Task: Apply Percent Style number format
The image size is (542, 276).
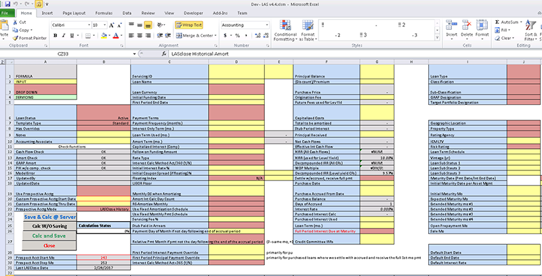Action: pos(238,36)
